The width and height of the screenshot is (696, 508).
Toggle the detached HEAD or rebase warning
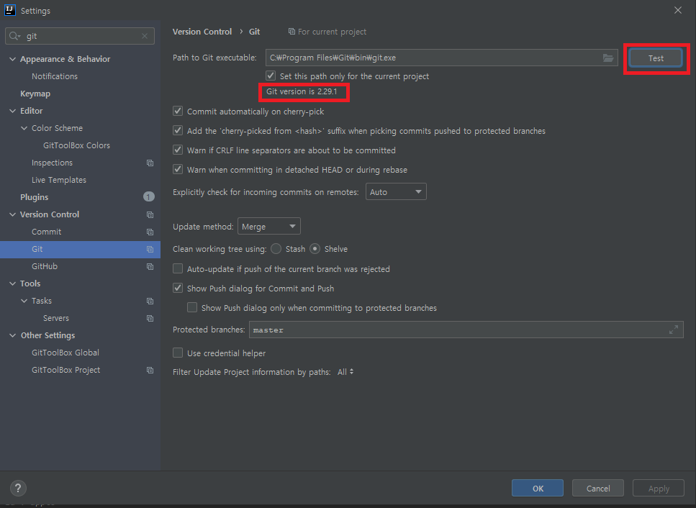178,170
